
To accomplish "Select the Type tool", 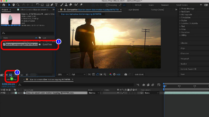I will point(56,5).
